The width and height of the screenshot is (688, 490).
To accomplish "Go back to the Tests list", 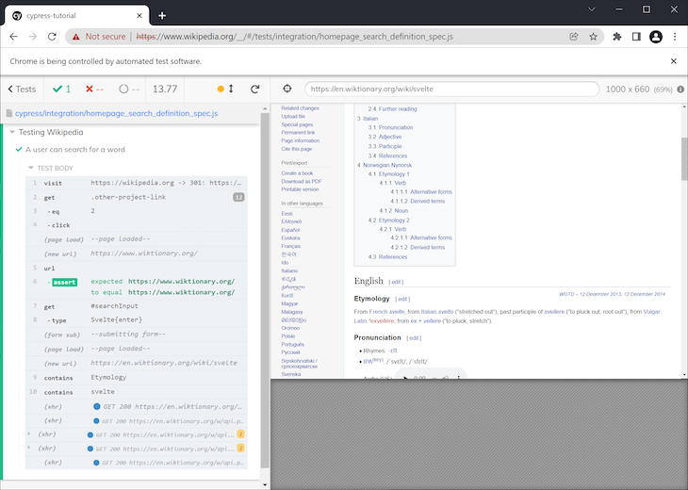I will coord(22,90).
